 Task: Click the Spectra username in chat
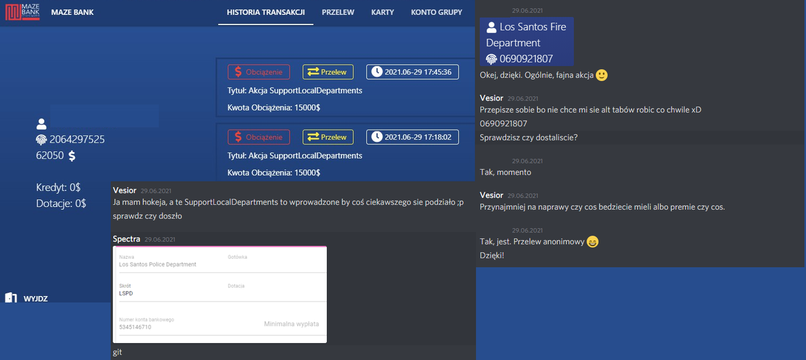[127, 239]
